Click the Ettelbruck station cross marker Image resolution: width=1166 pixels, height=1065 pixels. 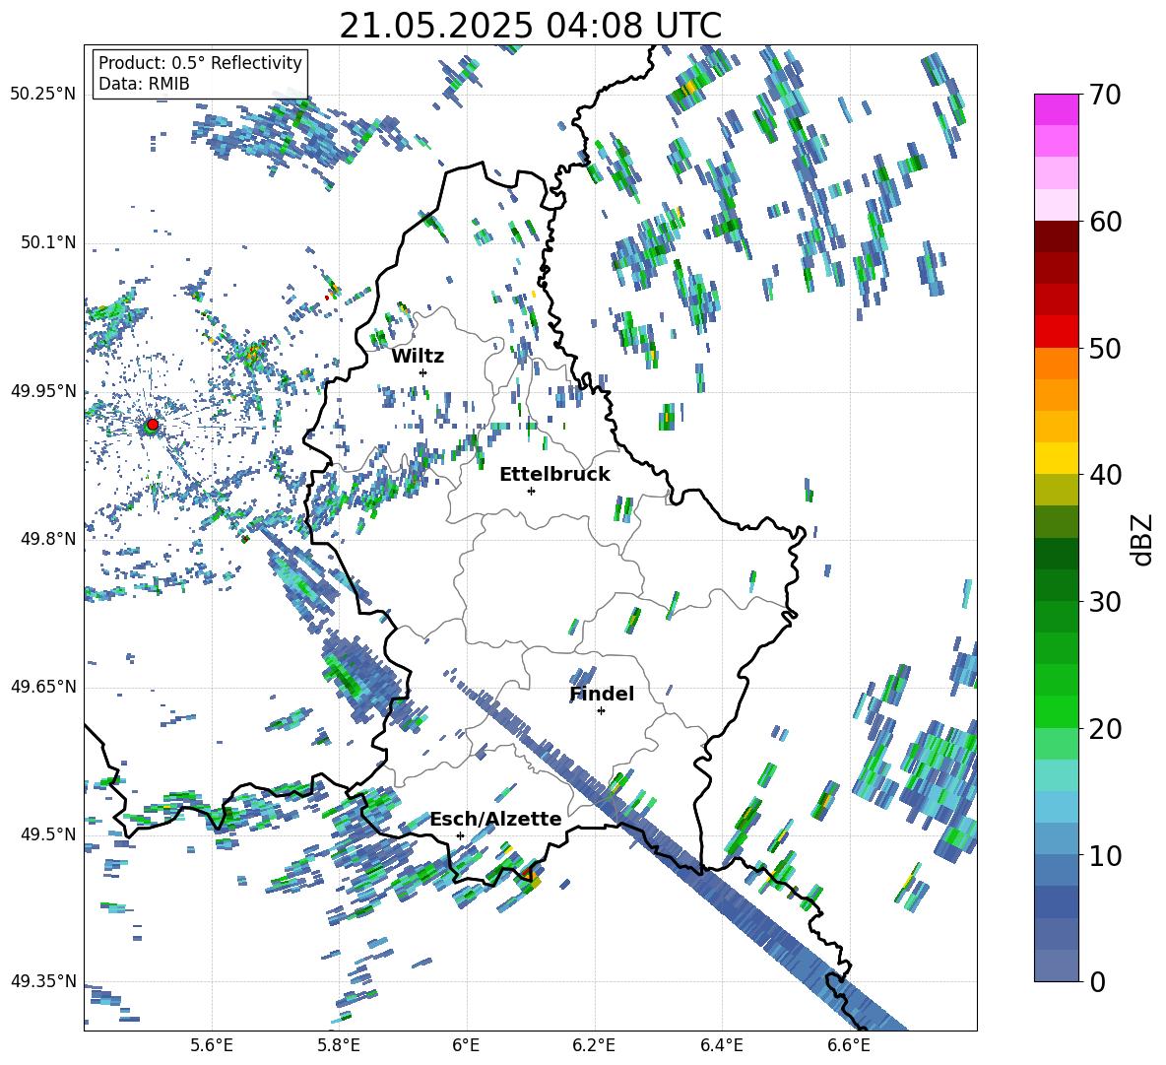(x=531, y=491)
